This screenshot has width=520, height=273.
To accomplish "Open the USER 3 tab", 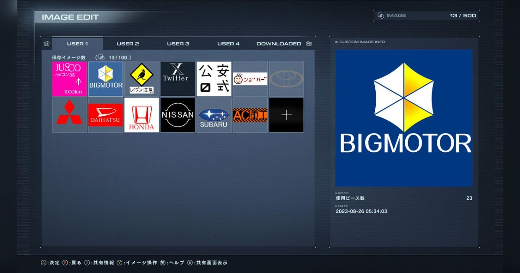I will (178, 44).
